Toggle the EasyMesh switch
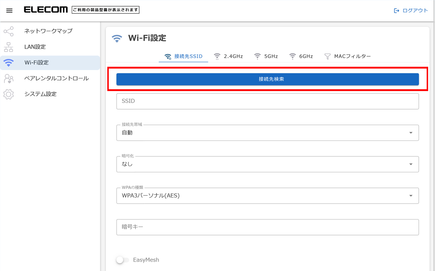Image resolution: width=435 pixels, height=271 pixels. (x=123, y=260)
